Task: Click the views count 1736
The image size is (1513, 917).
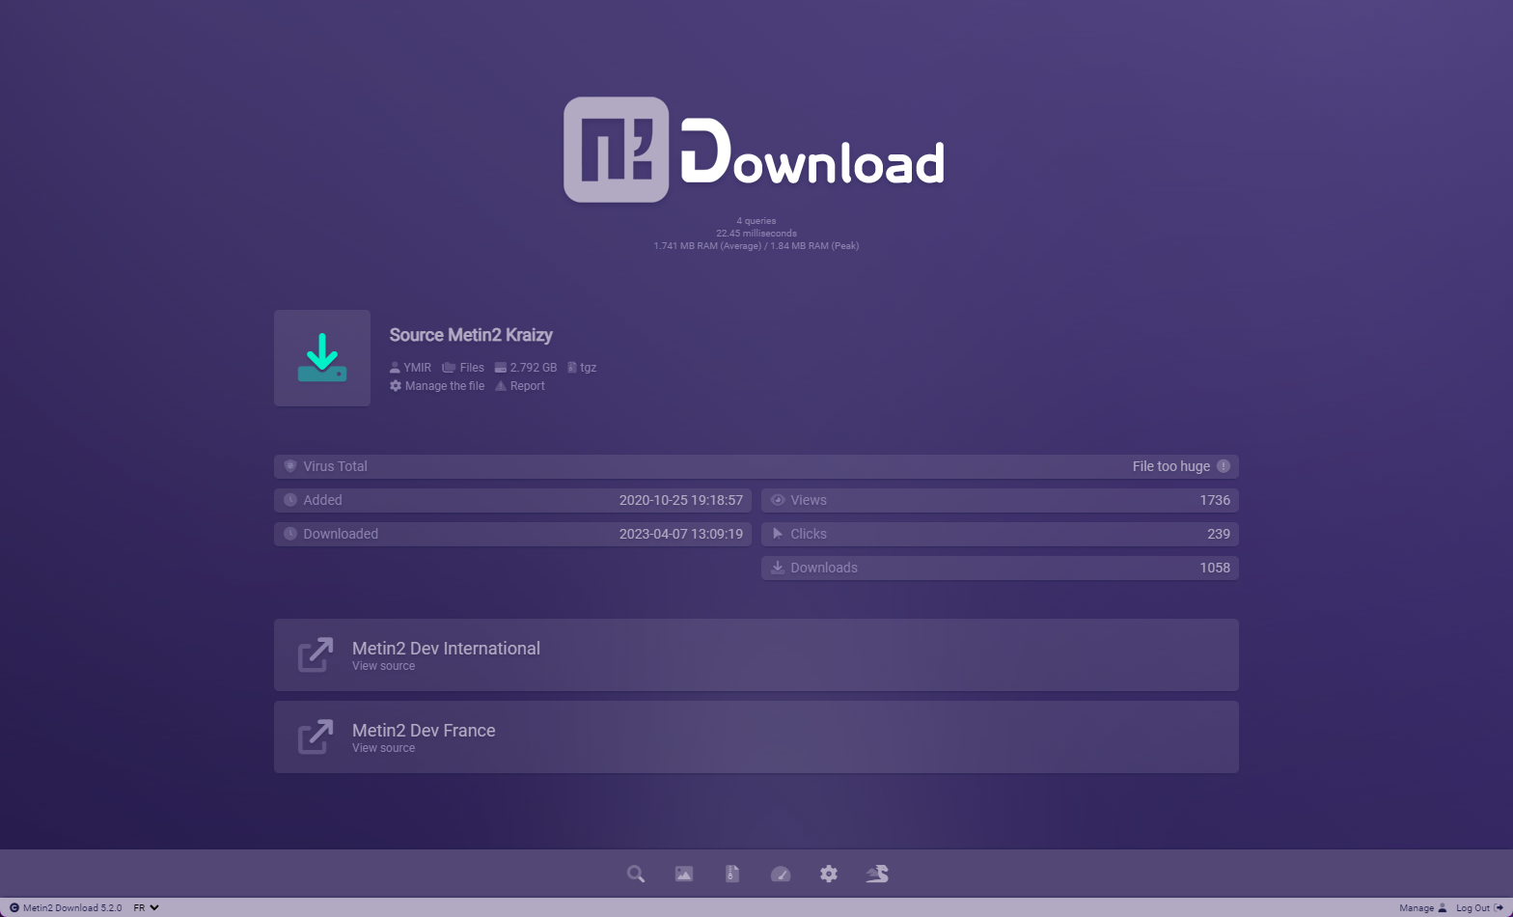Action: 1215,500
